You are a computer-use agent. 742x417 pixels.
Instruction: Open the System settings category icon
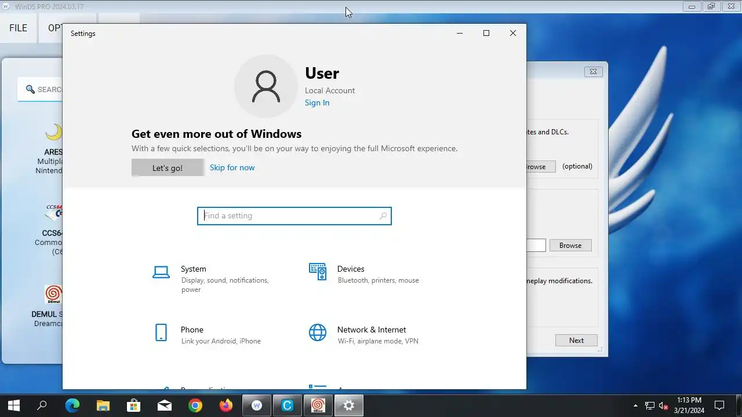[161, 272]
